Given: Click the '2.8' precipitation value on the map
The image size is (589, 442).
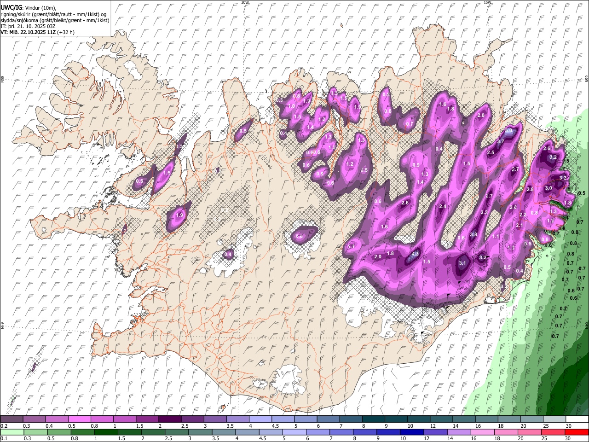Looking at the screenshot, I should tap(530, 190).
